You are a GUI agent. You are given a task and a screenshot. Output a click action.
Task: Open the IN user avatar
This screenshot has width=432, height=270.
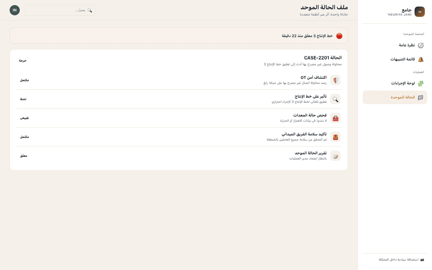coord(15,10)
